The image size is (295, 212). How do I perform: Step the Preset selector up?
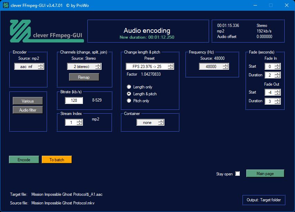(171, 65)
